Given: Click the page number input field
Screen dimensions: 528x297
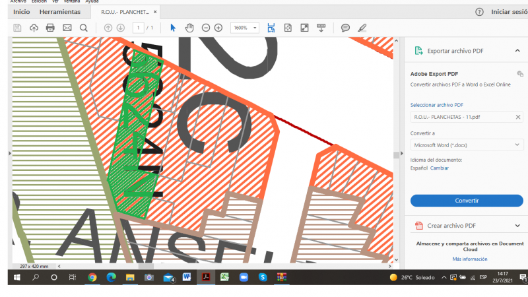Looking at the screenshot, I should click(x=139, y=28).
